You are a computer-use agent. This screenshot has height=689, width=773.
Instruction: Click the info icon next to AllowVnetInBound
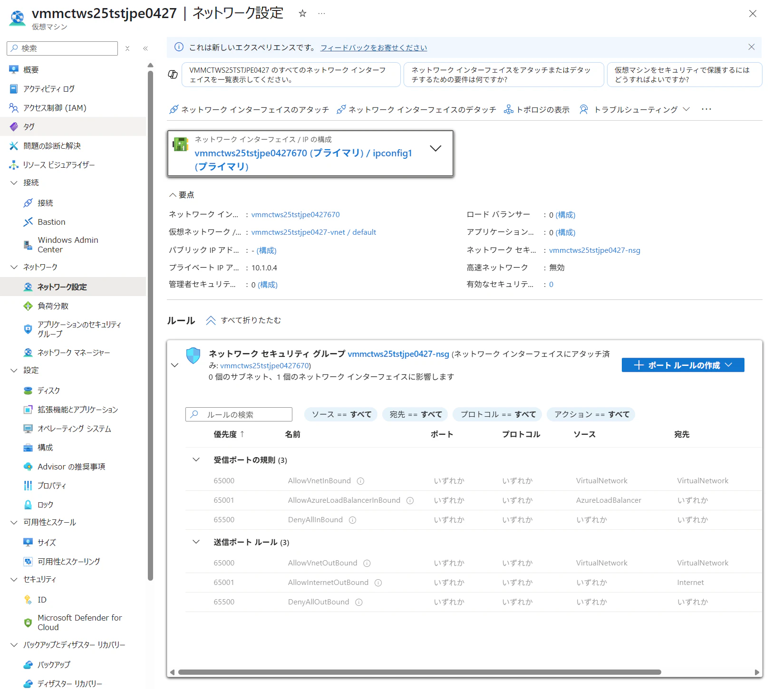360,481
